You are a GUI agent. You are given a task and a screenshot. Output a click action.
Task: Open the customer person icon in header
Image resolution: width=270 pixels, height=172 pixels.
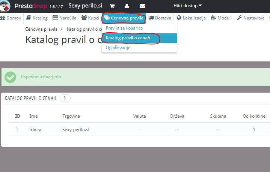(x=127, y=6)
